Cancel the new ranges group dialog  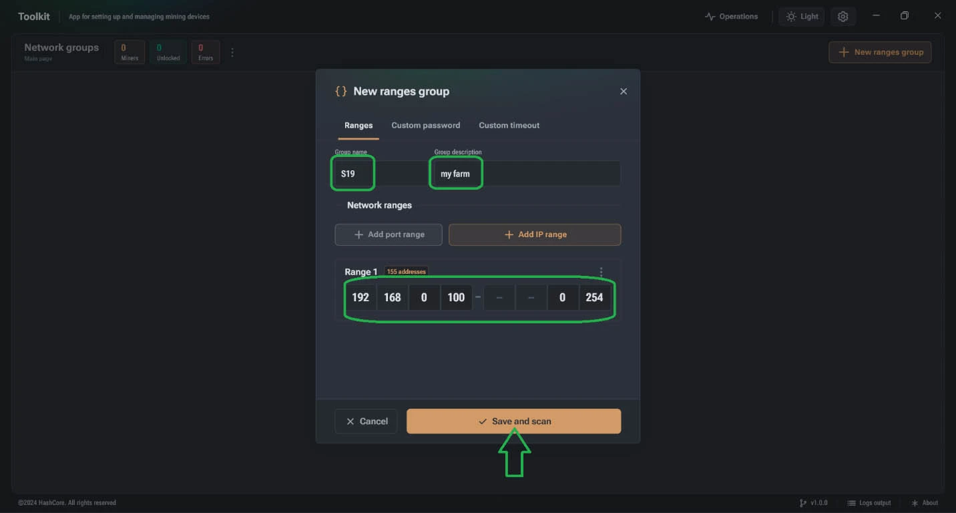point(366,421)
